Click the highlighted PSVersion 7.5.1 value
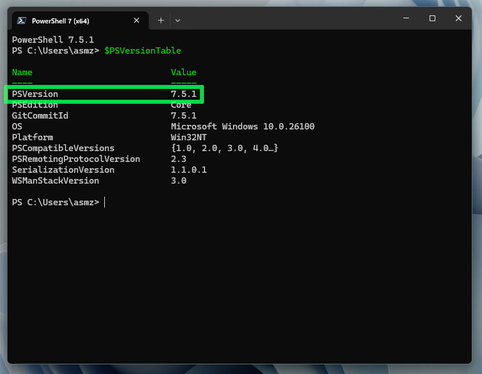Image resolution: width=482 pixels, height=374 pixels. coord(183,94)
